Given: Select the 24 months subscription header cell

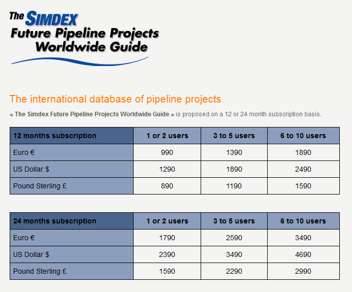Looking at the screenshot, I should [x=72, y=221].
